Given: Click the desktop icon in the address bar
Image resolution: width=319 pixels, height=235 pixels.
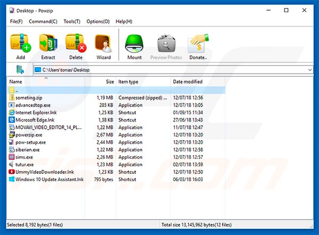Looking at the screenshot, I should 38,70.
